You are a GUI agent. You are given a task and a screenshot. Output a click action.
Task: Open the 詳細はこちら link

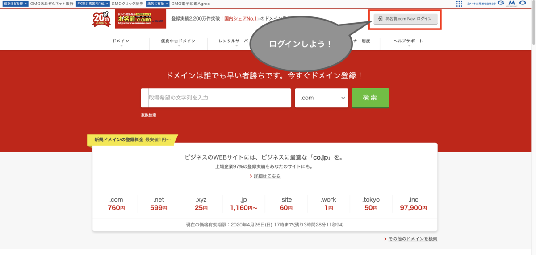pyautogui.click(x=267, y=176)
